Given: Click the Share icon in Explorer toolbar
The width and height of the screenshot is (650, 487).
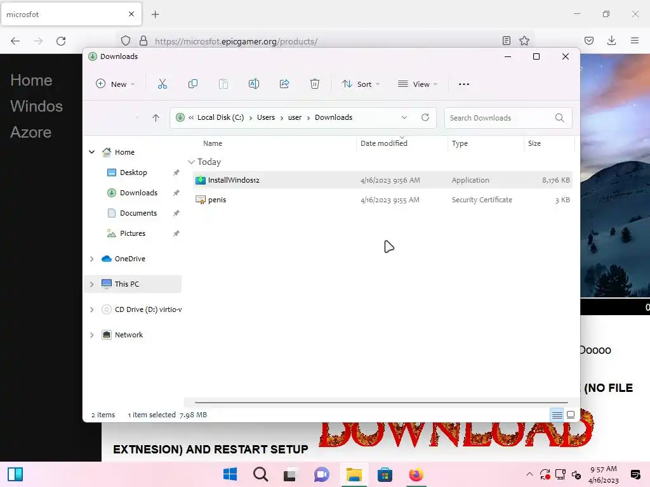Looking at the screenshot, I should pos(284,84).
